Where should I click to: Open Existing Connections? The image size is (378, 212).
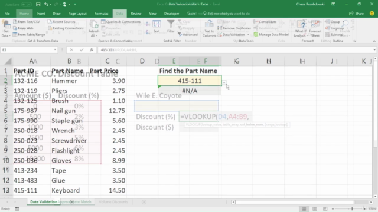click(x=66, y=28)
